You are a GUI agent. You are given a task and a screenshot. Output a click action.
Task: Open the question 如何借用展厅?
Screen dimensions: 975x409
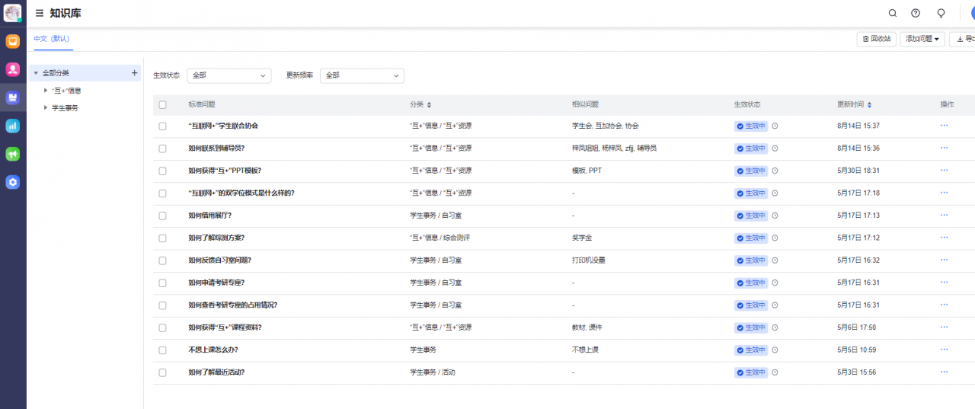[x=210, y=216]
